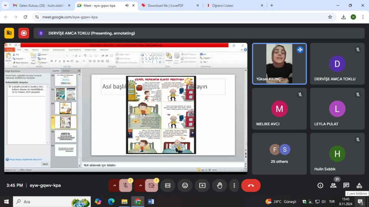Open the three-dot more options menu
This screenshot has height=207, width=369.
[x=234, y=185]
